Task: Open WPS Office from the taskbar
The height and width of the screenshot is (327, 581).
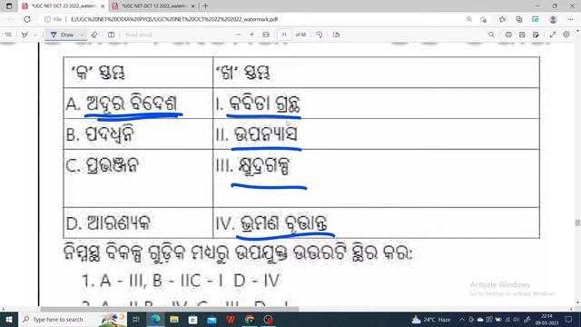Action: pyautogui.click(x=231, y=319)
